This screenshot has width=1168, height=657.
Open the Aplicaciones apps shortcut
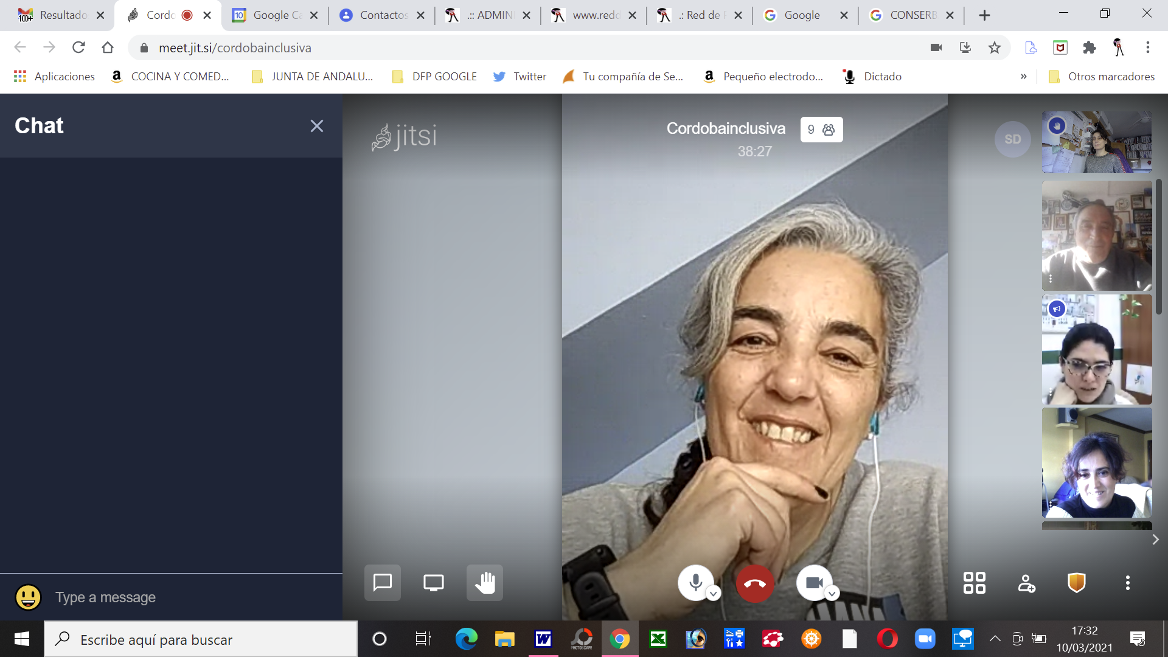54,77
